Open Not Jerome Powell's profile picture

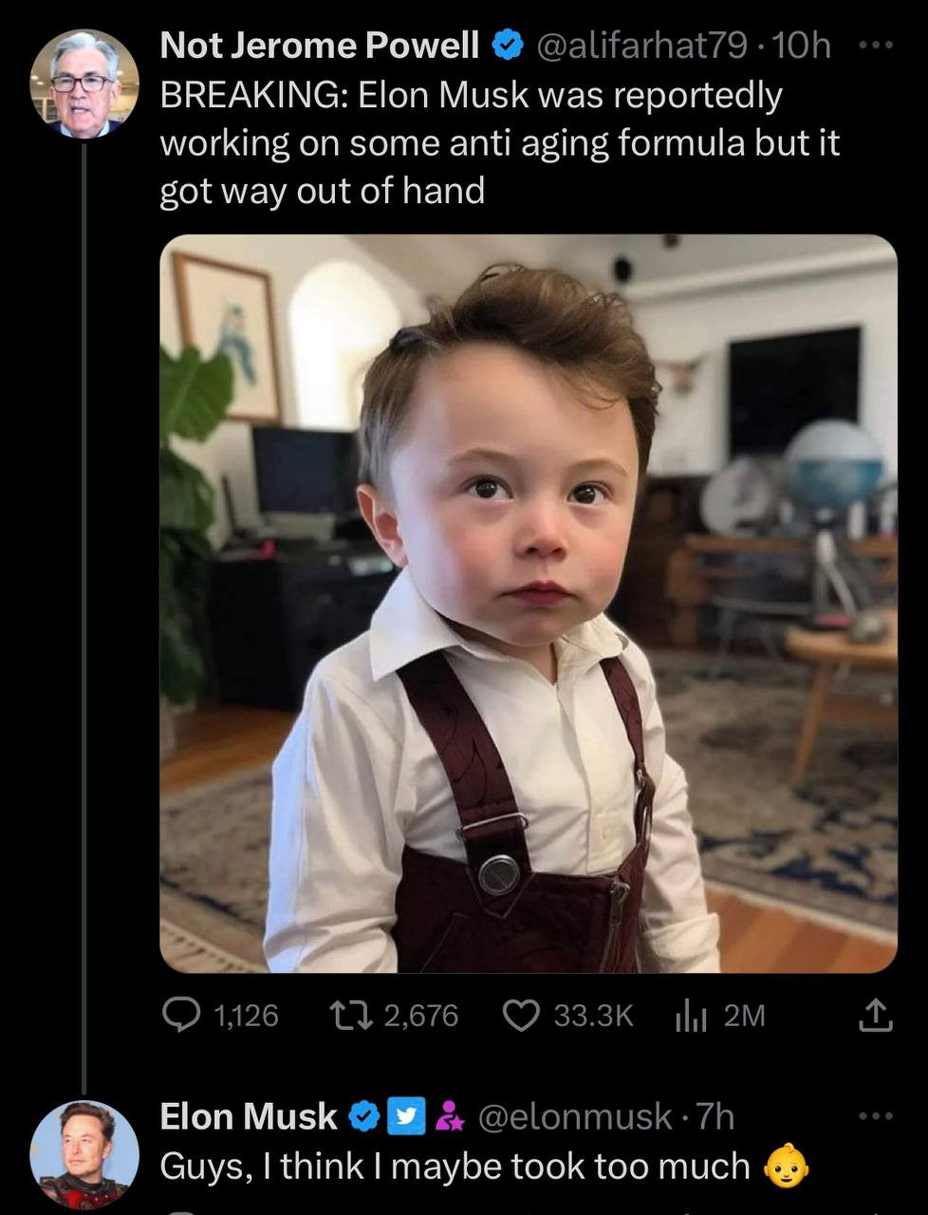point(84,84)
